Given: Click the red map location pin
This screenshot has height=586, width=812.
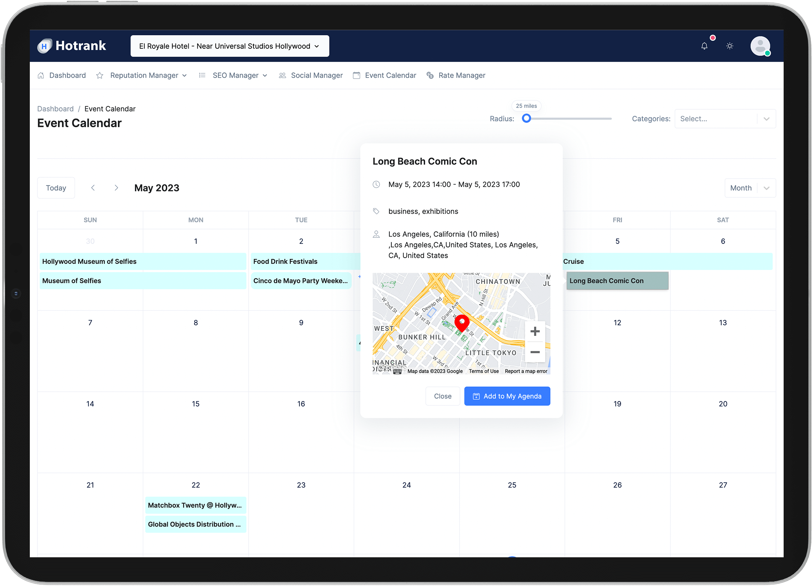Looking at the screenshot, I should pyautogui.click(x=462, y=322).
